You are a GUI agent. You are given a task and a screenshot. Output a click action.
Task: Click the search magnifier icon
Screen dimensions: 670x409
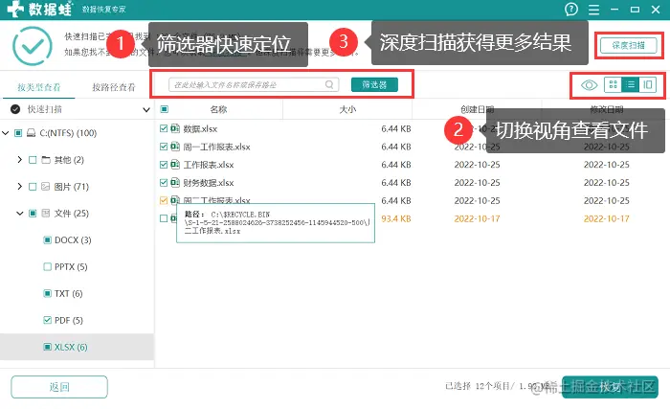(x=329, y=84)
